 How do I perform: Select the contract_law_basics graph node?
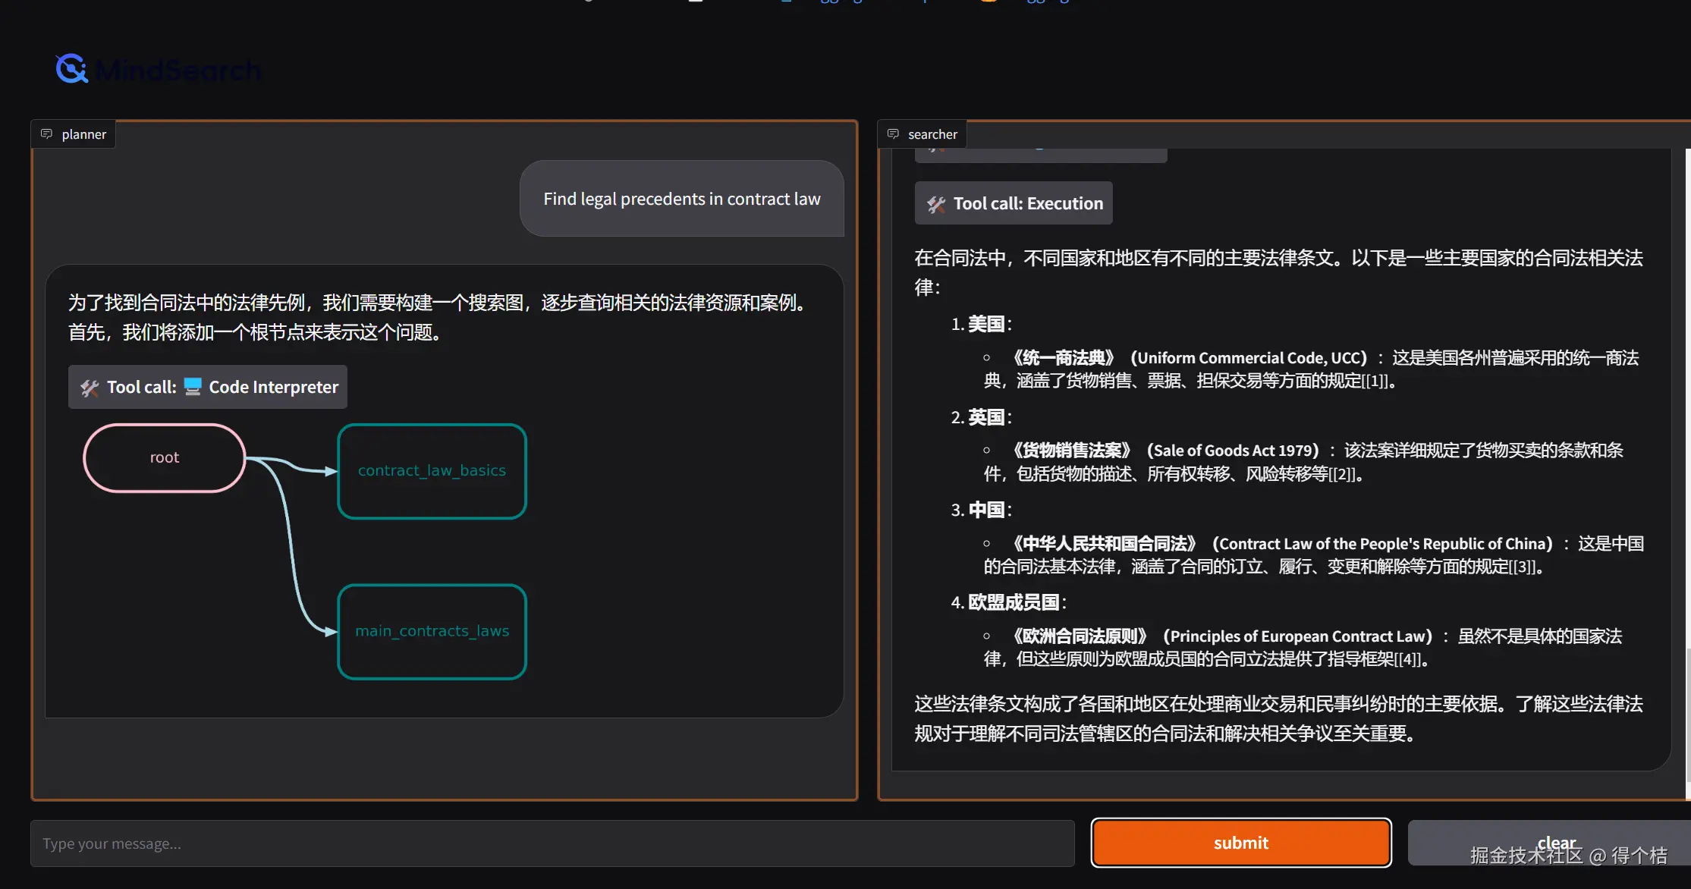coord(432,471)
